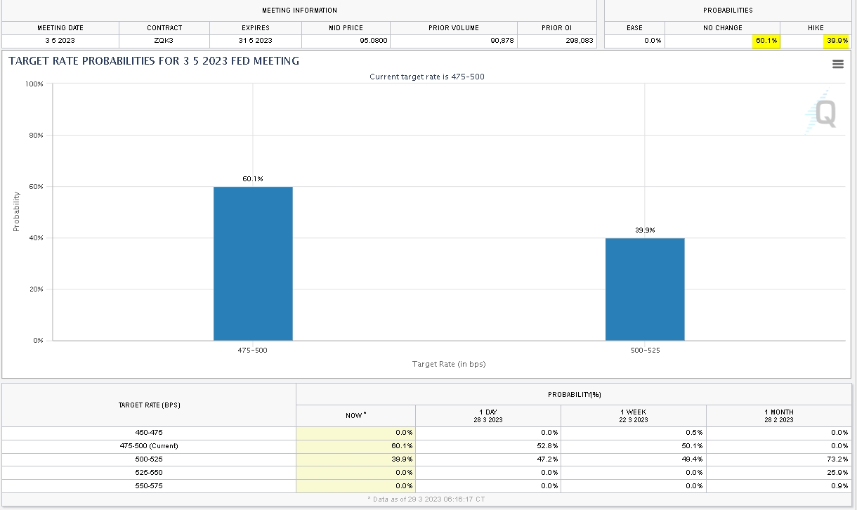Screen dimensions: 857x510
Task: Select the TARGET RATE (BPS) table header
Action: [x=150, y=405]
